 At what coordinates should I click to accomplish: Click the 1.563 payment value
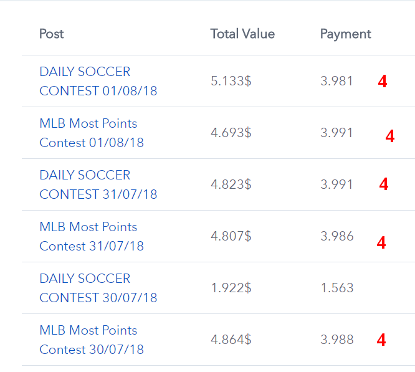[337, 288]
